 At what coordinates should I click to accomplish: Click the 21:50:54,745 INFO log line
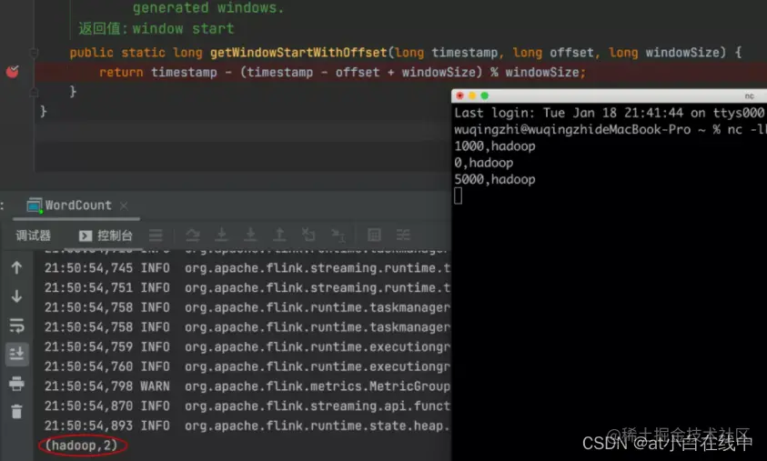(x=247, y=268)
